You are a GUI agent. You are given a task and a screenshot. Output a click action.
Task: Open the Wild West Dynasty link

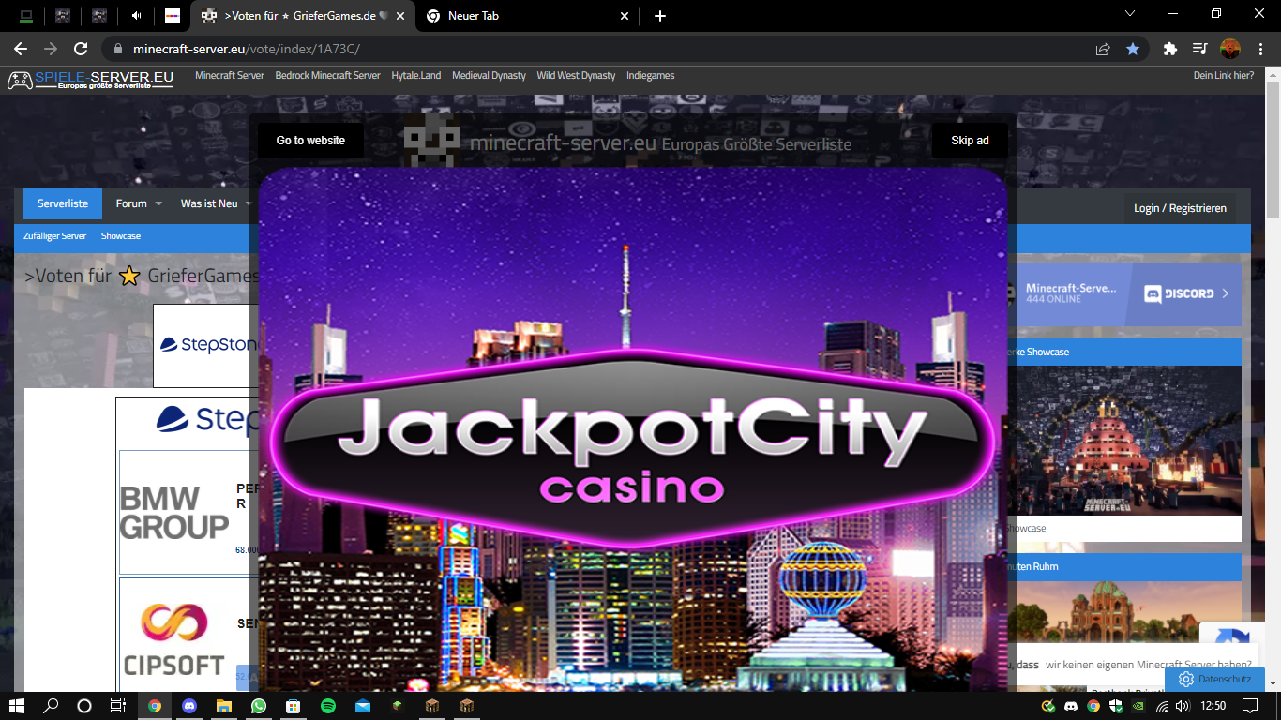point(576,75)
